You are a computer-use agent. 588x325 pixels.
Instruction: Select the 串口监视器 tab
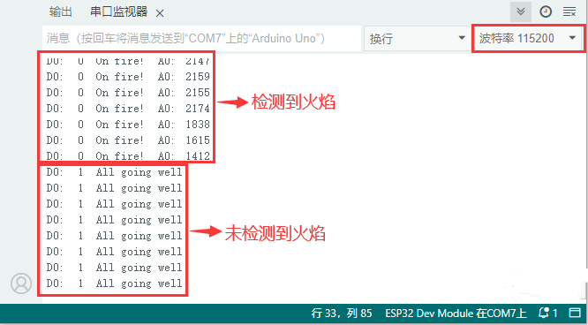(x=119, y=12)
